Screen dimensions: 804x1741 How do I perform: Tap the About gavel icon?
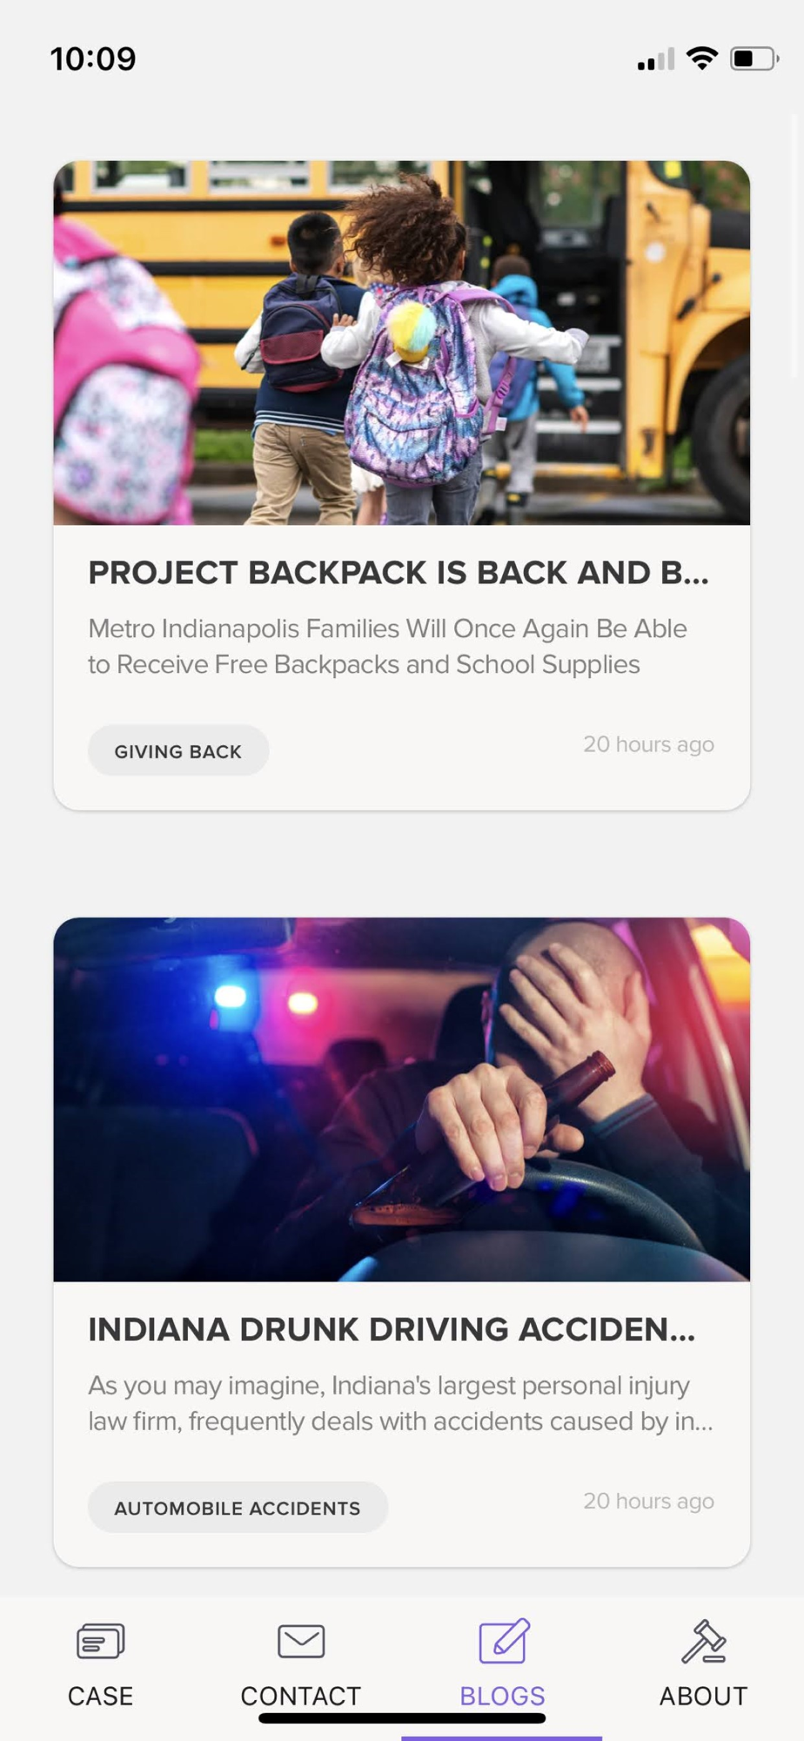pyautogui.click(x=703, y=1641)
